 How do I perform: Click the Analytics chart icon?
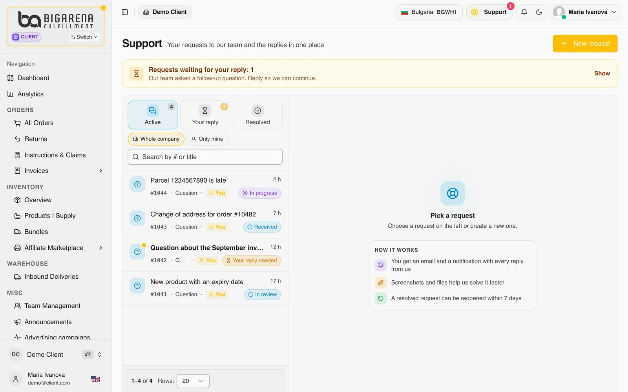click(x=11, y=94)
